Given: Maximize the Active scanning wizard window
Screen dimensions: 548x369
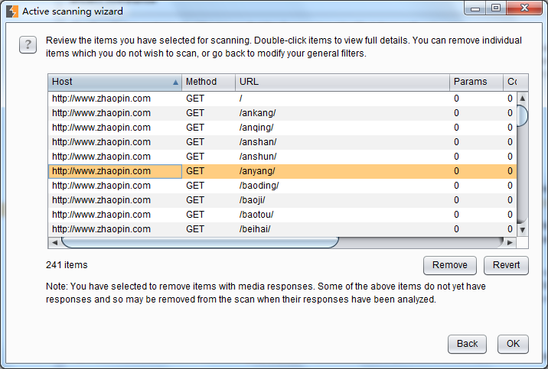Looking at the screenshot, I should pyautogui.click(x=496, y=8).
